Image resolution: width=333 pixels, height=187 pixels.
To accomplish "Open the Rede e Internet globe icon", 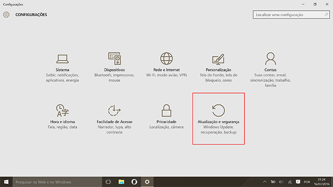I will (x=167, y=58).
